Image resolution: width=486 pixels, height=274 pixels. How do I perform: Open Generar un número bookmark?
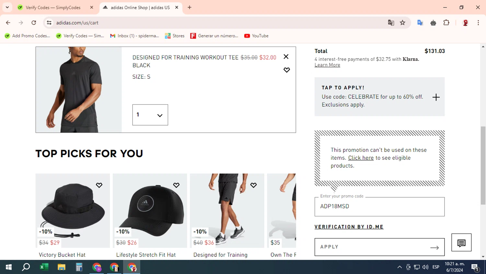(214, 36)
